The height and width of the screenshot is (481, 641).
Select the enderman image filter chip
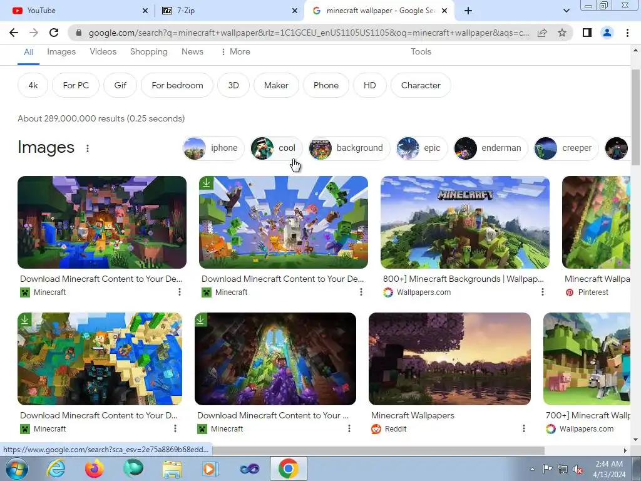(491, 148)
